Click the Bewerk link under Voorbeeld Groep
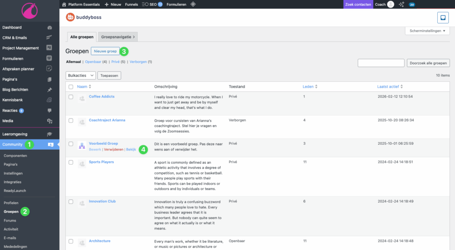 coord(95,150)
